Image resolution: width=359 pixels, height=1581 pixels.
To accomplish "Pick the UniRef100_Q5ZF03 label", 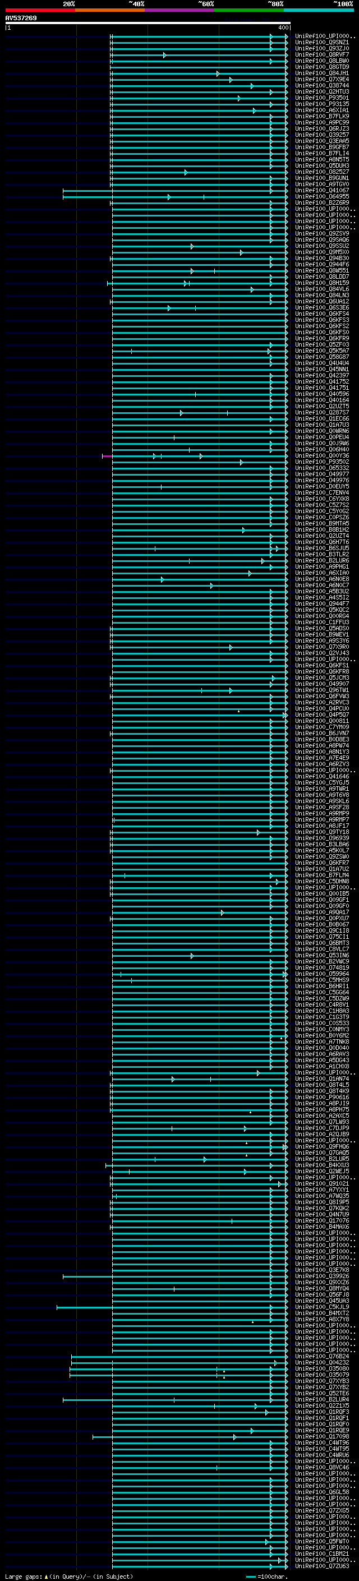I will coord(321,344).
